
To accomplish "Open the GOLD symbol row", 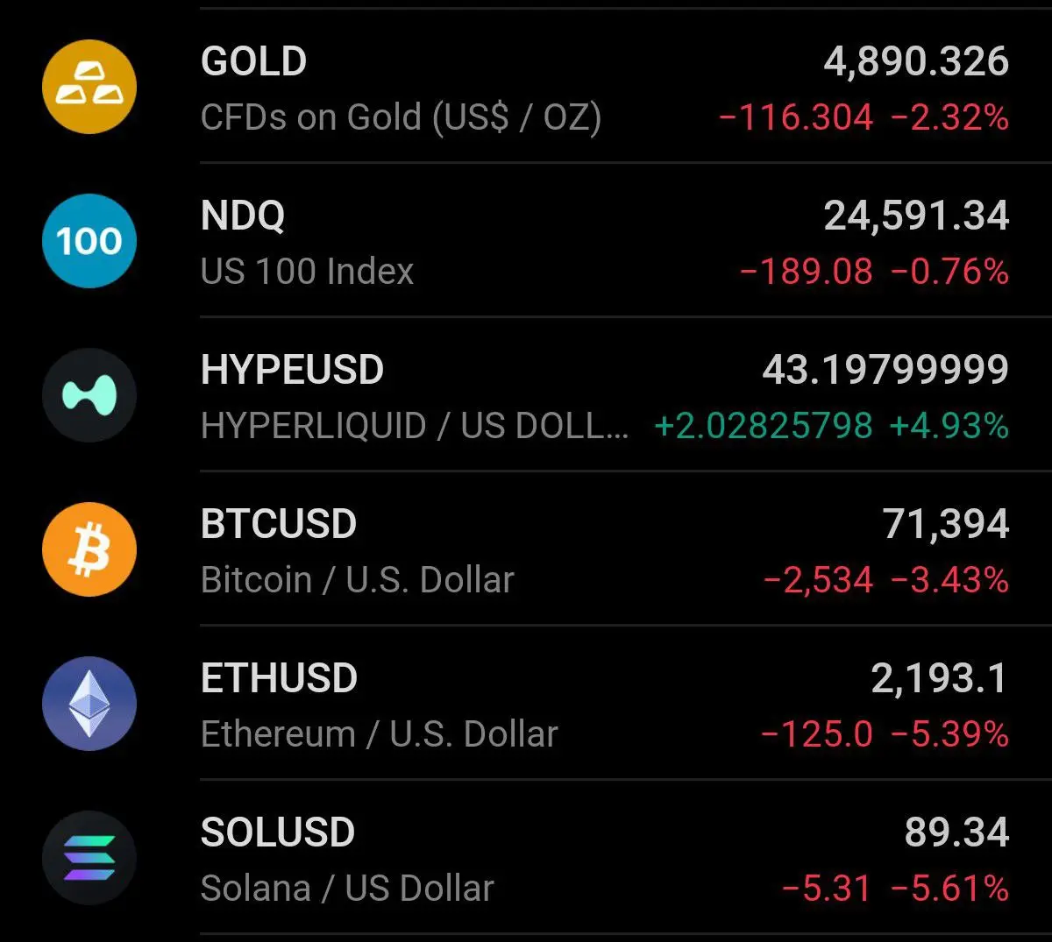I will click(526, 87).
